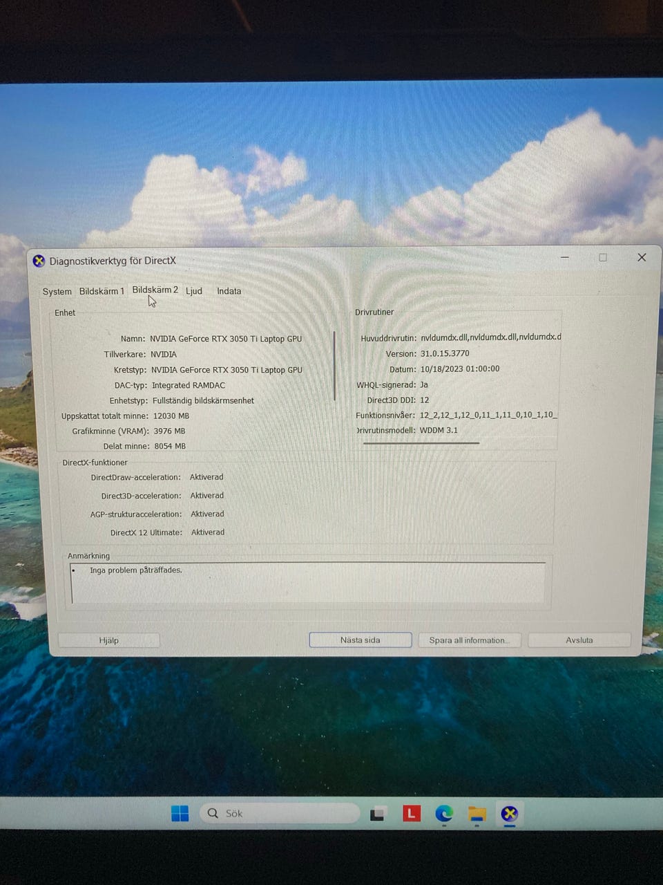Minimize the DirectX diagnostic window
Image resolution: width=663 pixels, height=885 pixels.
click(564, 257)
